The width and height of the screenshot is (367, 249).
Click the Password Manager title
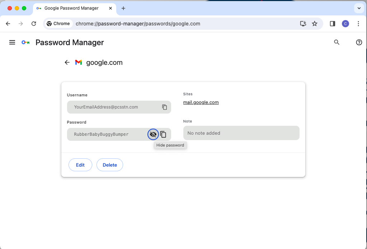pos(70,43)
